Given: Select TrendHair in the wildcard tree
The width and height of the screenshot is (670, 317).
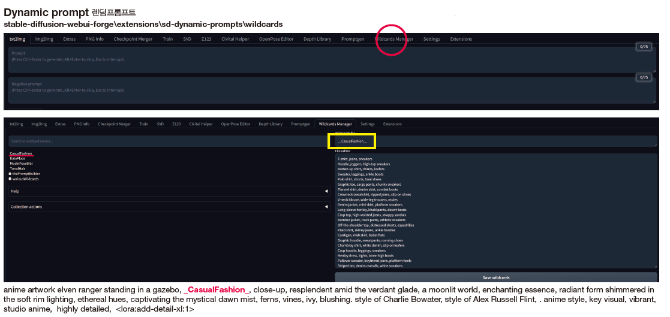Looking at the screenshot, I should (17, 168).
